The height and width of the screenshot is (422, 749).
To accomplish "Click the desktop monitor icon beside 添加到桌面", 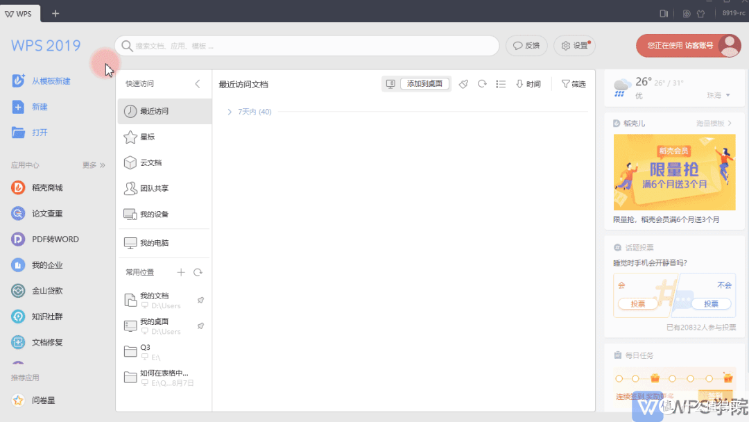I will (x=390, y=84).
